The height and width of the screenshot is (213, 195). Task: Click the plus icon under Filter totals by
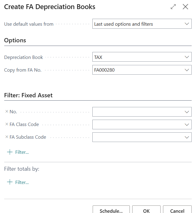coord(10,182)
